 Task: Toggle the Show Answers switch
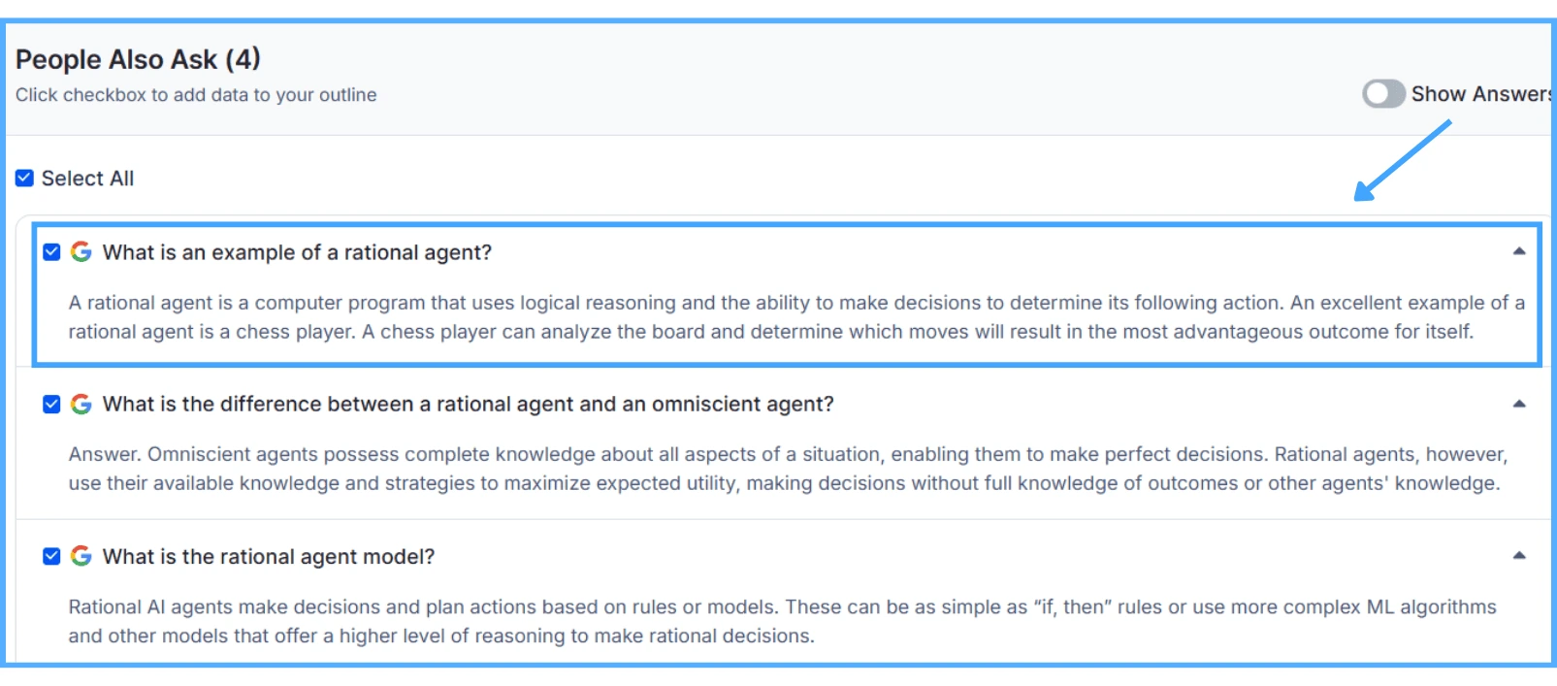(x=1383, y=94)
